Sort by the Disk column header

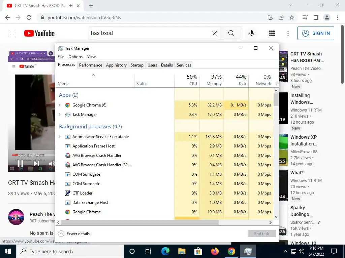click(236, 80)
